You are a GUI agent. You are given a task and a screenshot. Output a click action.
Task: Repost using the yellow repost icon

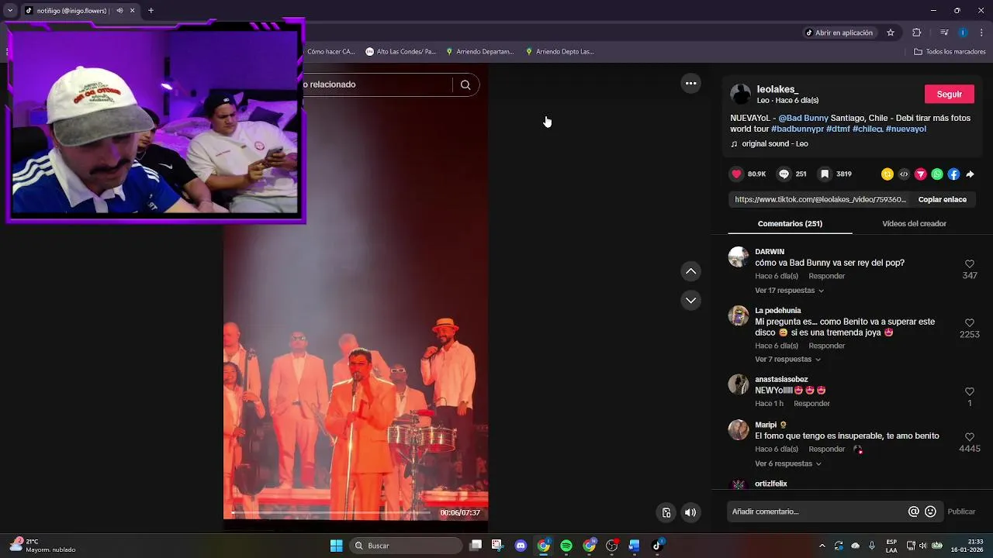click(x=887, y=174)
